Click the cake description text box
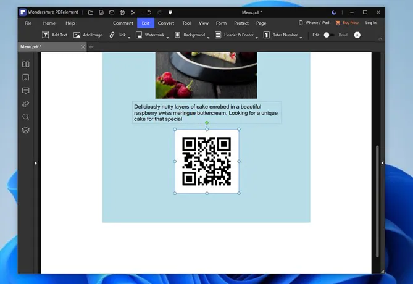The width and height of the screenshot is (413, 284). [x=206, y=113]
